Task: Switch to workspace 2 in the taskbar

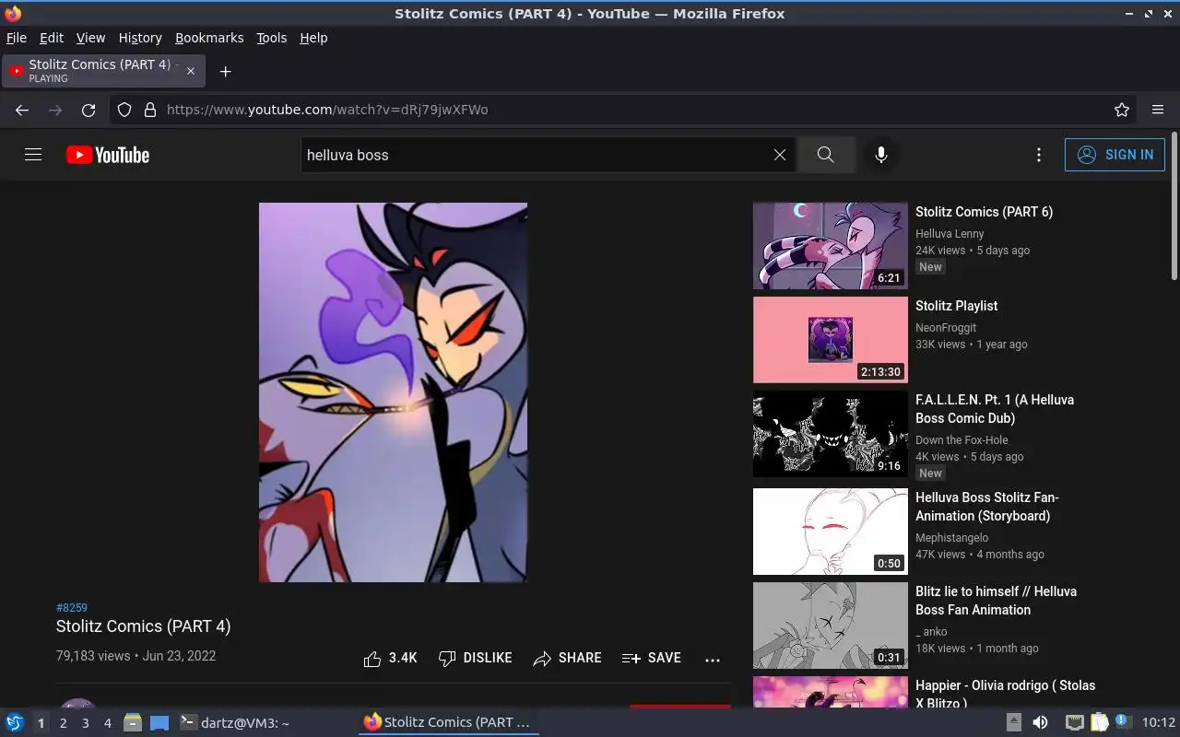Action: pyautogui.click(x=63, y=723)
